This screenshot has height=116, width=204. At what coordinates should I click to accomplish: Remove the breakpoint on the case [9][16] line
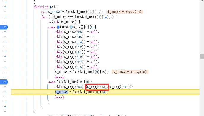coord(4,27)
